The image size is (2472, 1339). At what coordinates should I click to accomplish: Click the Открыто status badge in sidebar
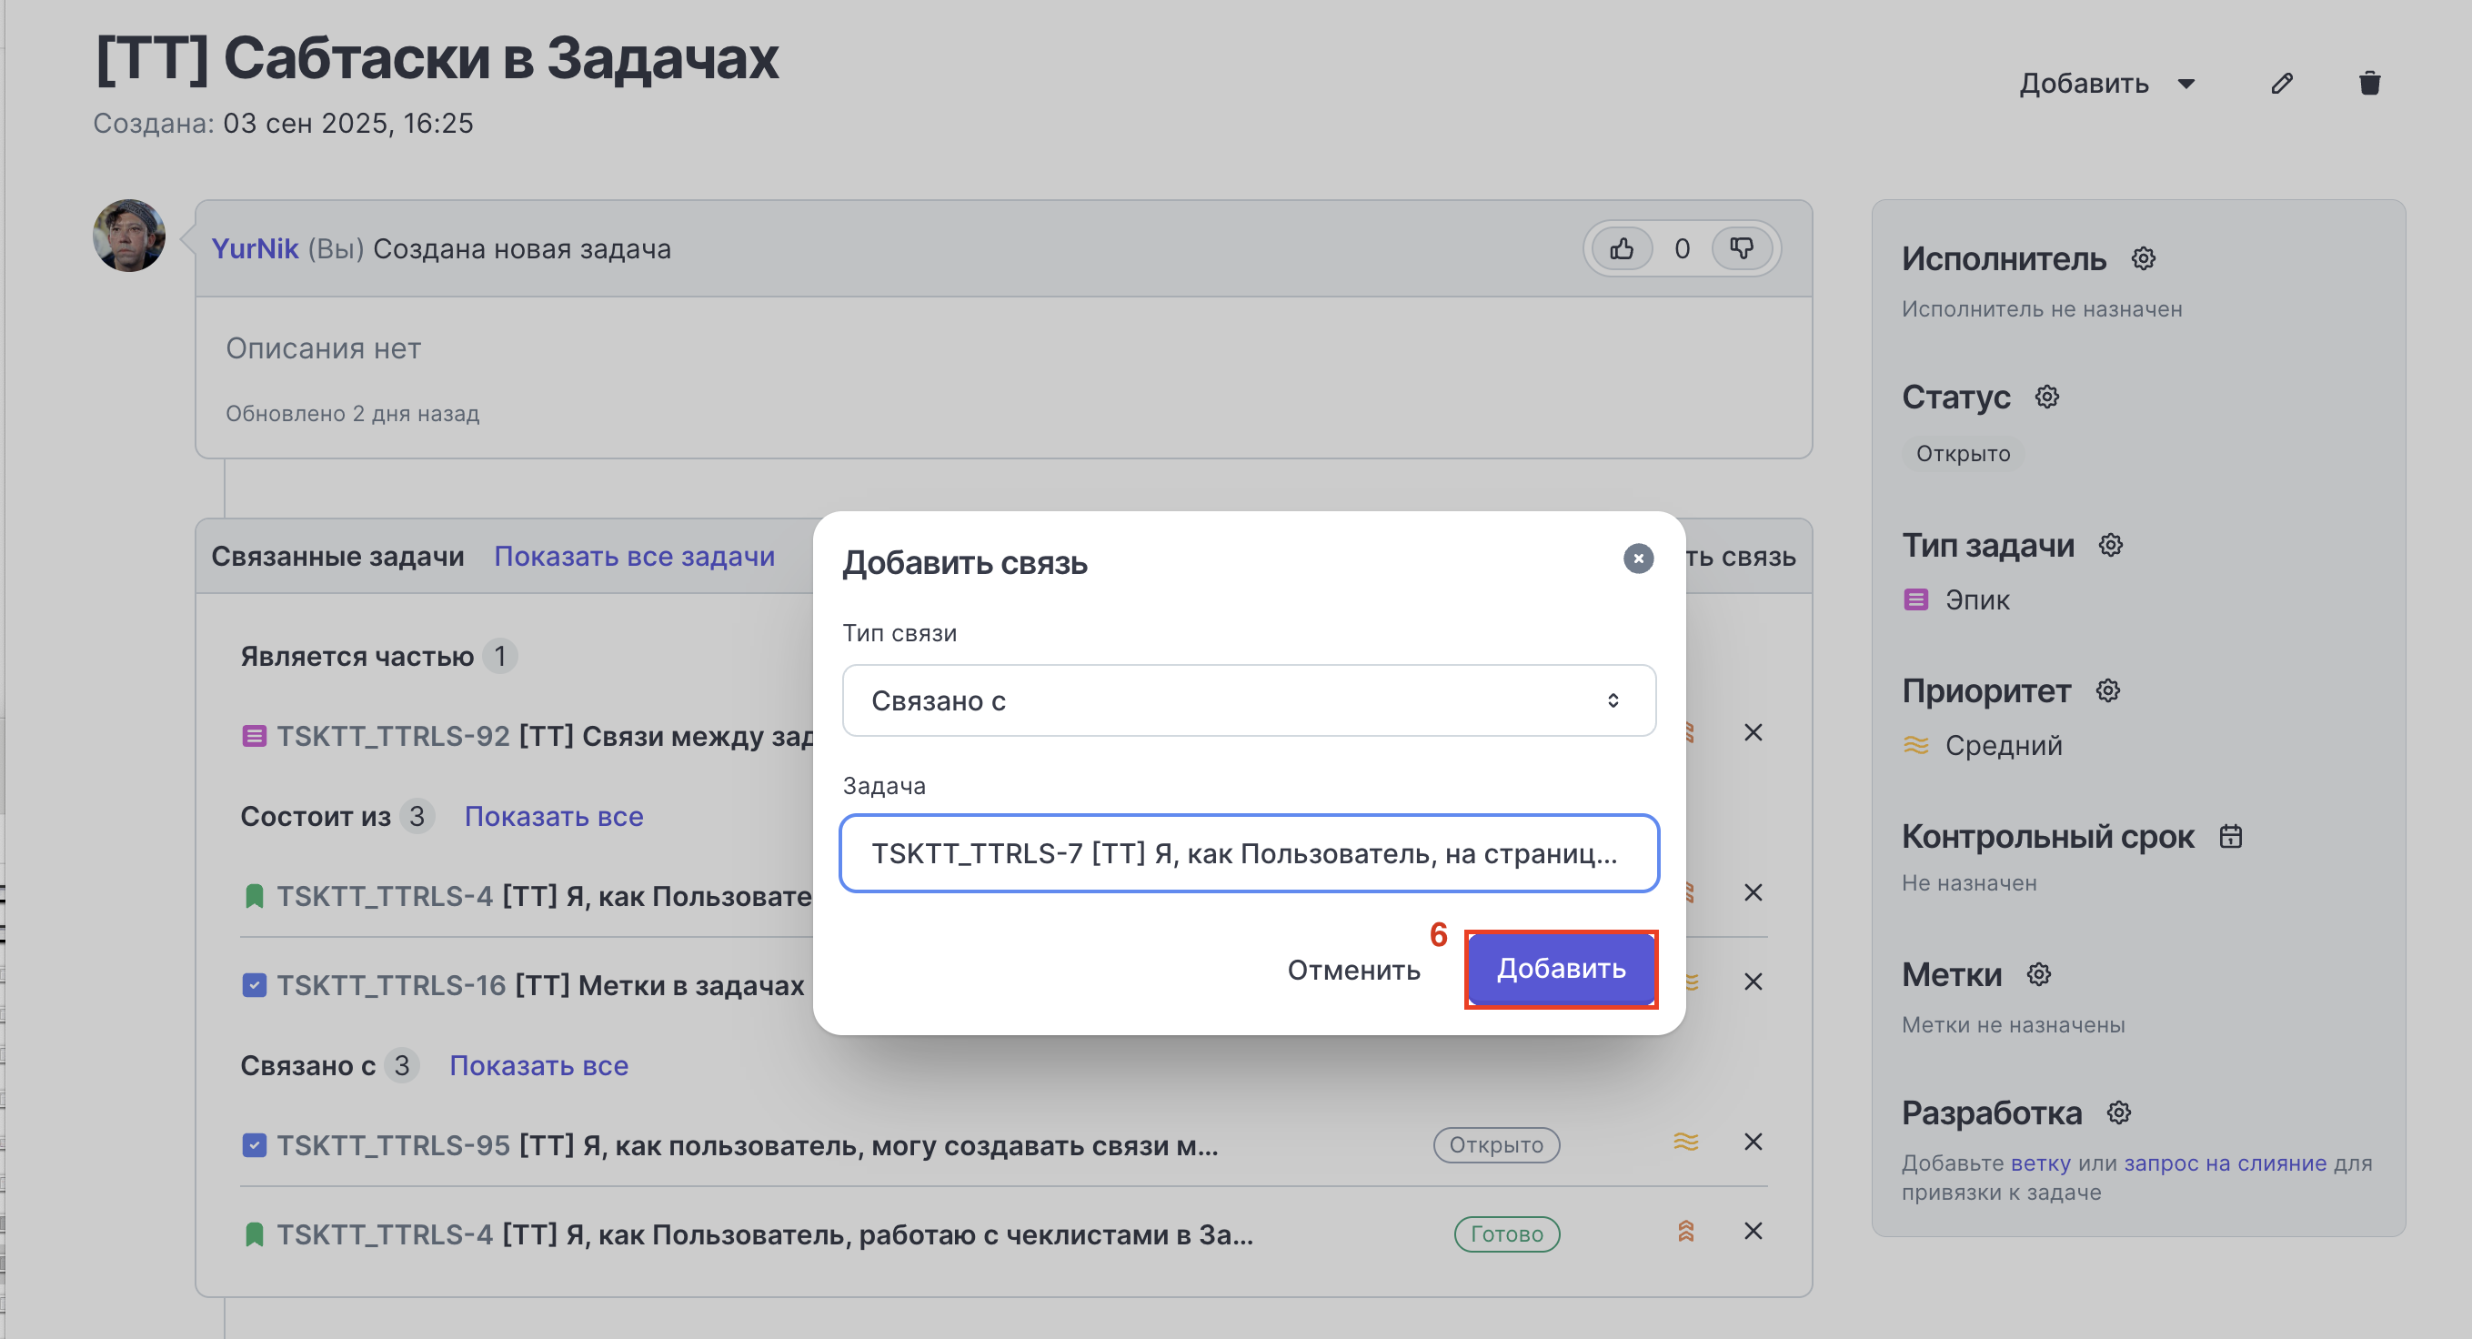(x=1963, y=453)
